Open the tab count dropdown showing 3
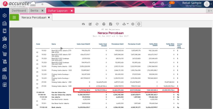 pos(209,11)
